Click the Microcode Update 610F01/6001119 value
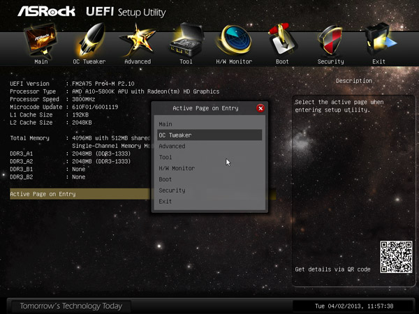The width and height of the screenshot is (419, 314). (x=95, y=107)
